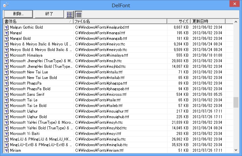Click file path ending in taile.ttf

pos(98,100)
